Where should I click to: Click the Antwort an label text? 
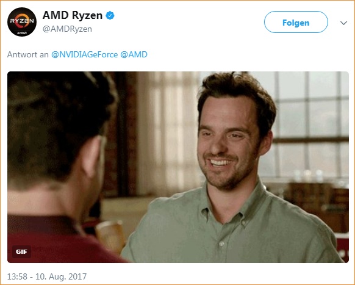(28, 54)
